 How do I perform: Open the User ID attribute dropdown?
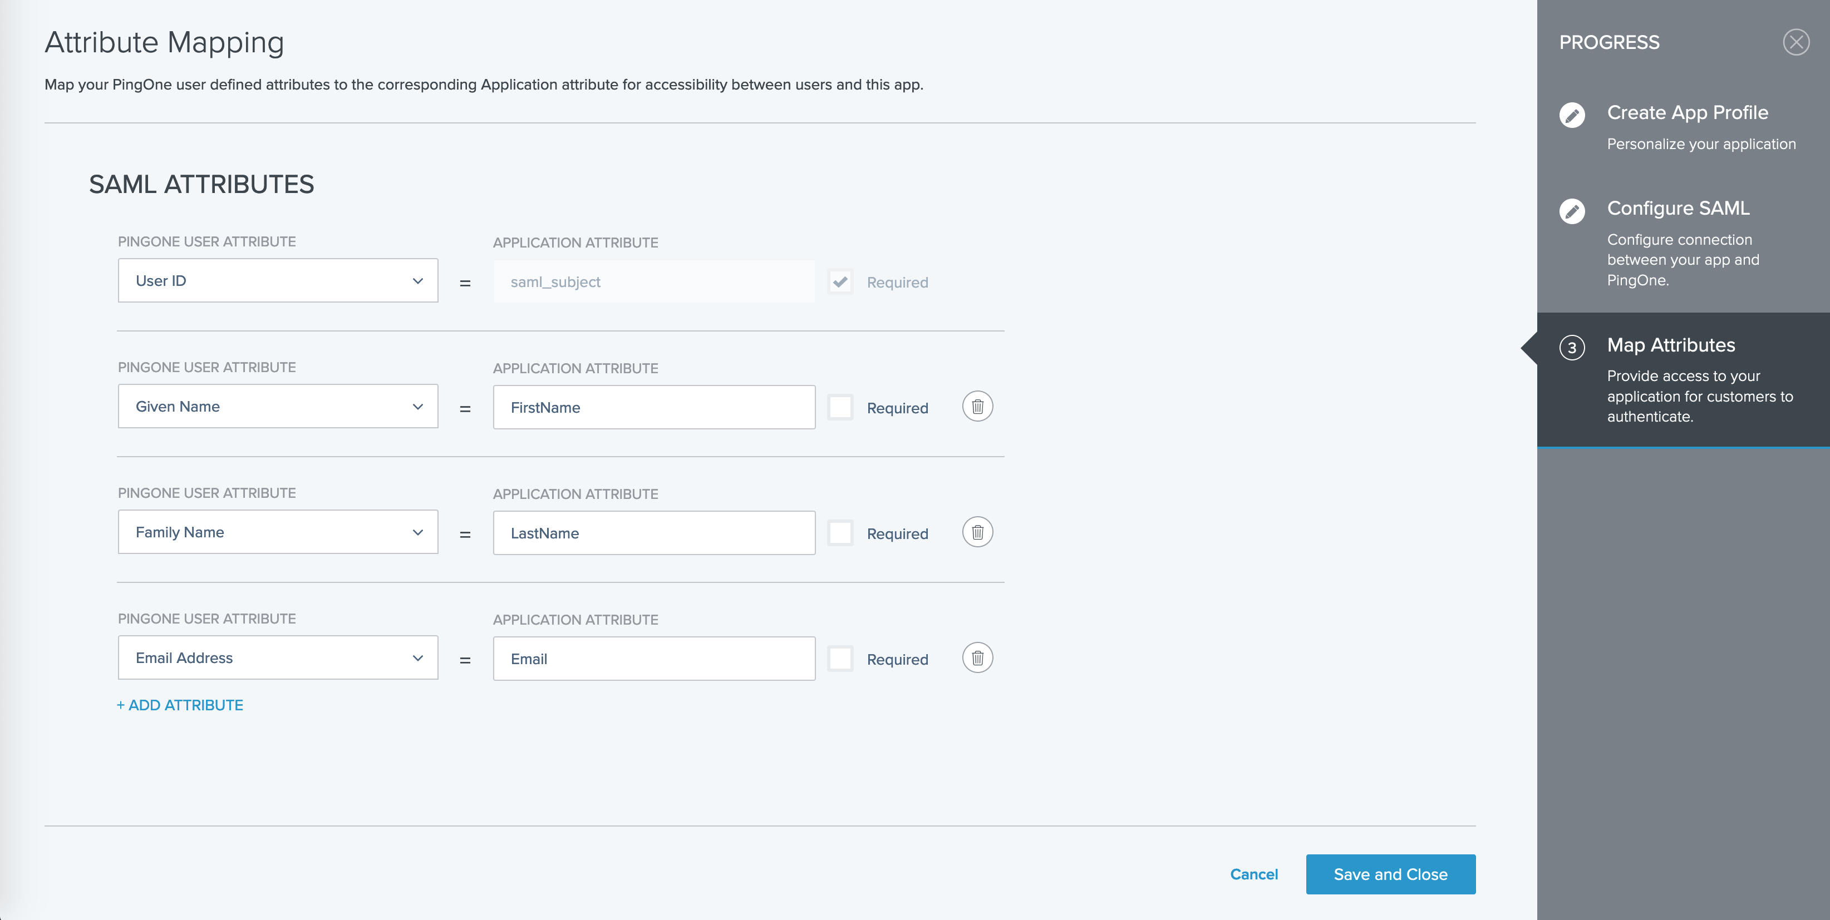[x=278, y=281]
